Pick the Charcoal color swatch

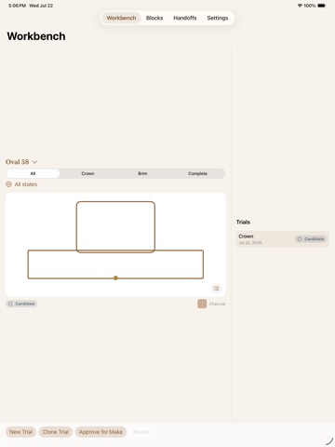[x=202, y=304]
